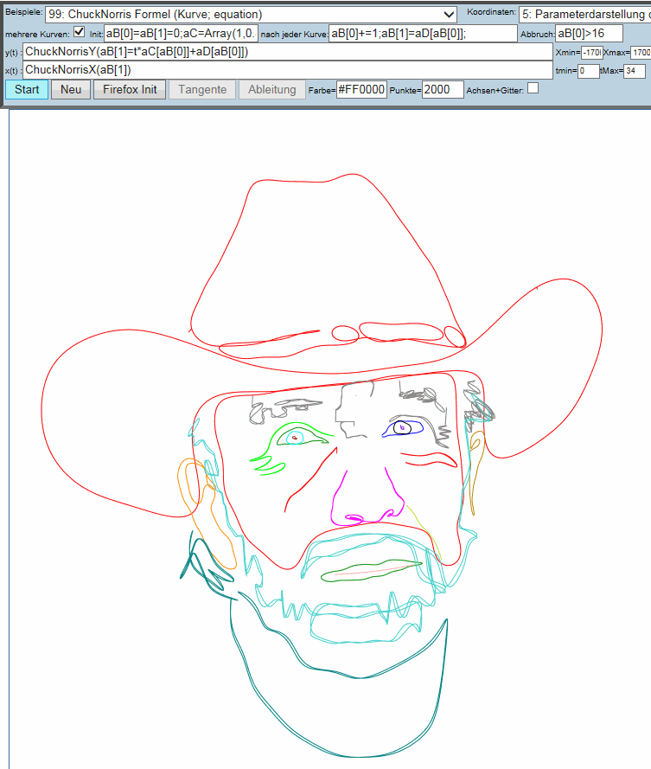Screen dimensions: 651x769
Task: Focus the Init input field
Action: point(181,34)
